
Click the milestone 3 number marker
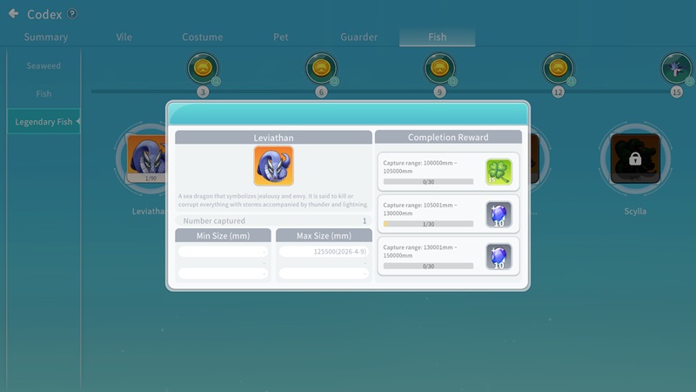tap(203, 92)
